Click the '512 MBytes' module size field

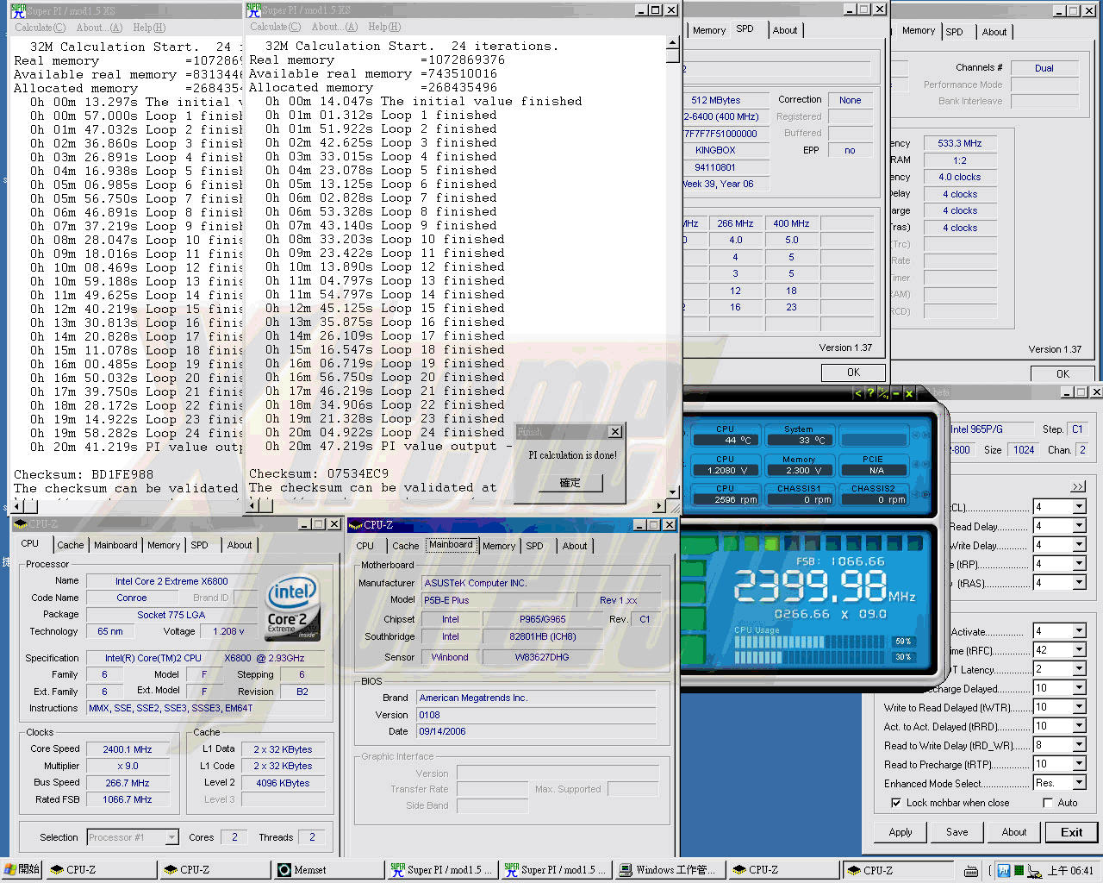715,100
